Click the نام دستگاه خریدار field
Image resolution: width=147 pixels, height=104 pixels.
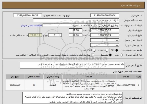tap(76, 20)
